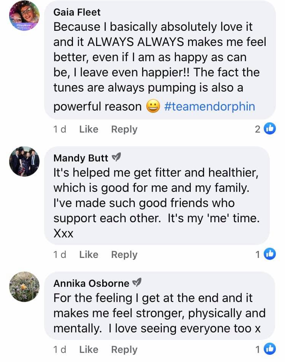Reply to Gaia Fleet's comment
Image resolution: width=285 pixels, height=362 pixels.
[124, 129]
